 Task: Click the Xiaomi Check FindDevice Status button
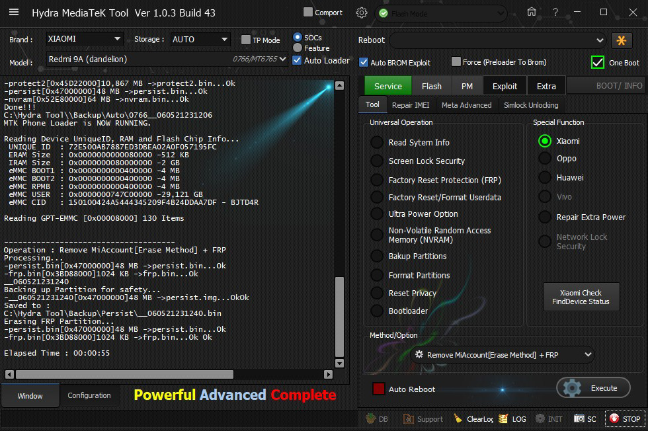(581, 297)
